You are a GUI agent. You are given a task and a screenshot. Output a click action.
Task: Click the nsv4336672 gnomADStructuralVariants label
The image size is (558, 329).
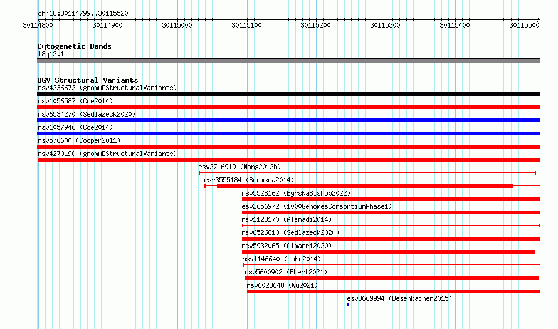click(x=107, y=88)
